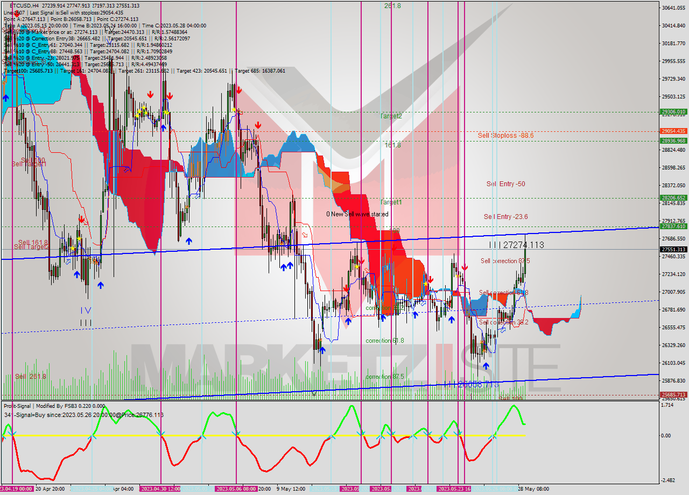Click the 'Sell 161.8' label at left

pyautogui.click(x=33, y=243)
